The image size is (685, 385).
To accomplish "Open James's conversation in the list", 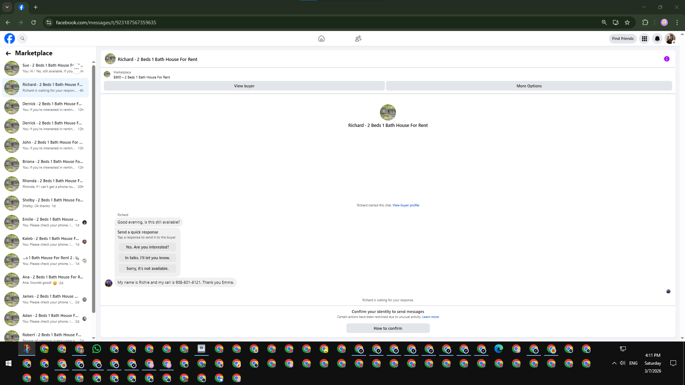I will tap(46, 299).
